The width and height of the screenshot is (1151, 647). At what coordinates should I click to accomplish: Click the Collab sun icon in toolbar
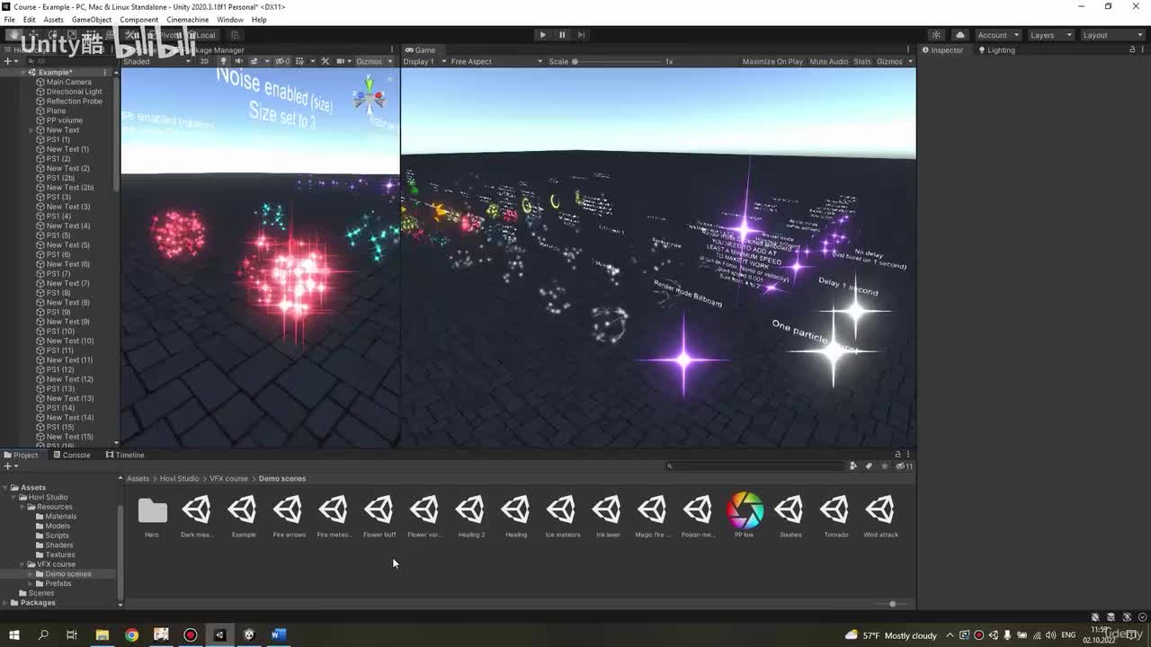[x=936, y=35]
